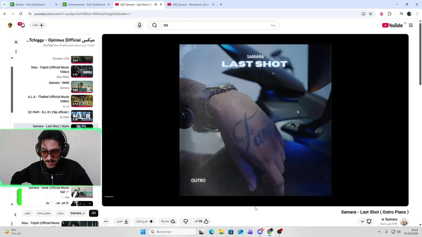Image resolution: width=422 pixels, height=237 pixels.
Task: Click the YouTube logo
Action: coord(392,25)
